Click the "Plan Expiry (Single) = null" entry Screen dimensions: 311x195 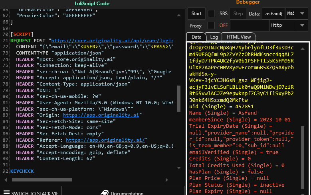pyautogui.click(x=230, y=191)
